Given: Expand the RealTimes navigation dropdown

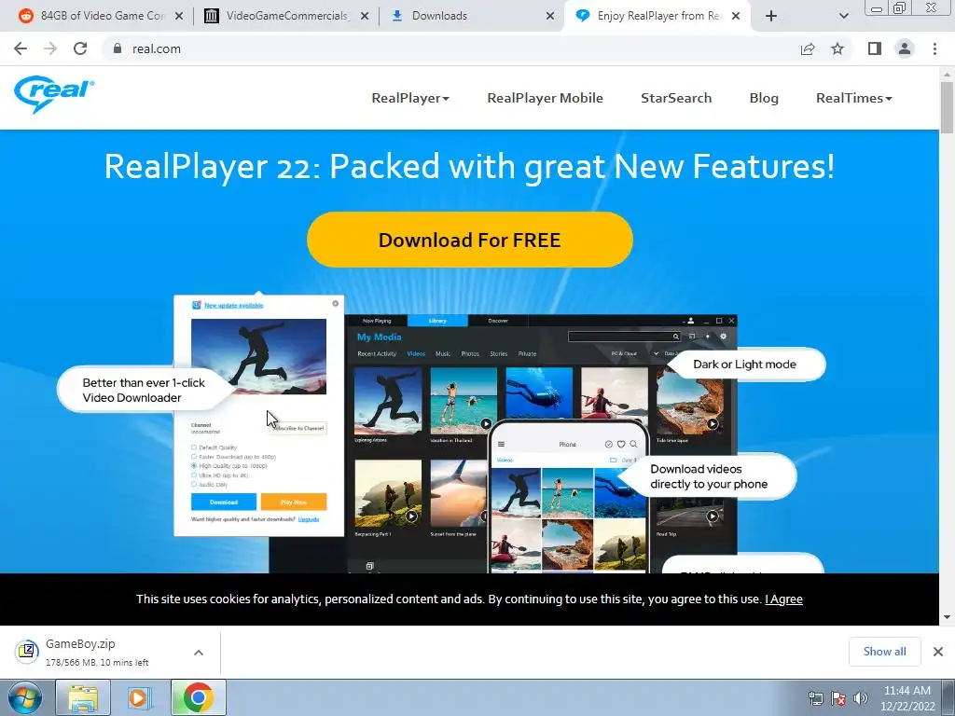Looking at the screenshot, I should (854, 98).
